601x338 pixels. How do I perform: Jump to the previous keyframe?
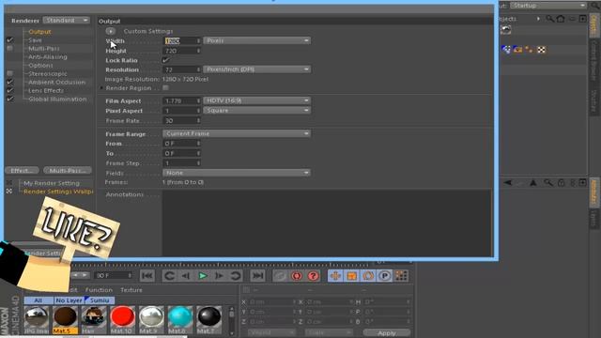[169, 275]
